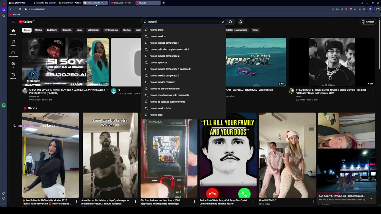
Task: Open the SI SOY AI Remix video thumbnail
Action: (65, 62)
